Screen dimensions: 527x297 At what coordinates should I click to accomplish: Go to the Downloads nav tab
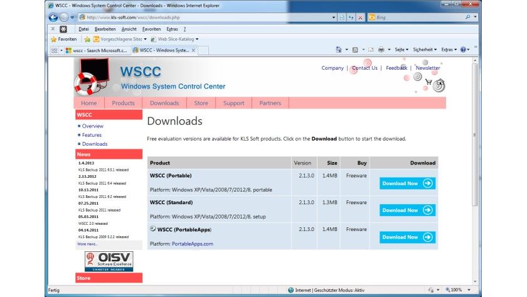[x=164, y=103]
